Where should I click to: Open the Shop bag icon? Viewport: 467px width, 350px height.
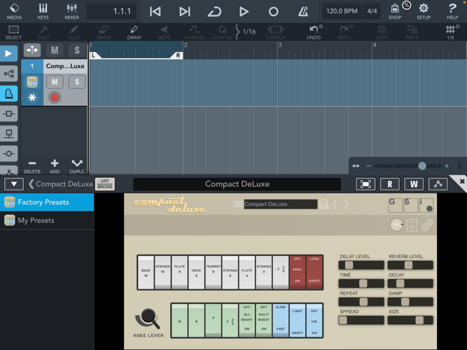pos(395,11)
